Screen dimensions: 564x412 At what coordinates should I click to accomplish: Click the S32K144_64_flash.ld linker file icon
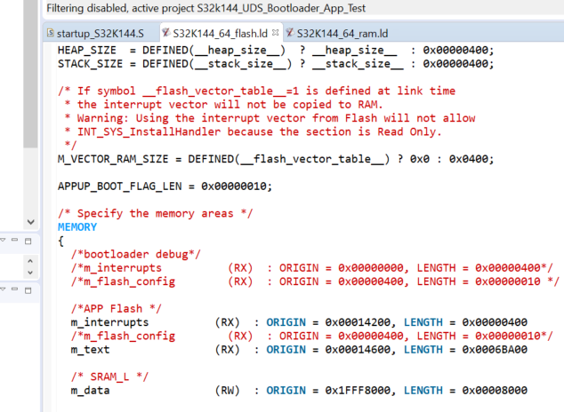click(165, 33)
